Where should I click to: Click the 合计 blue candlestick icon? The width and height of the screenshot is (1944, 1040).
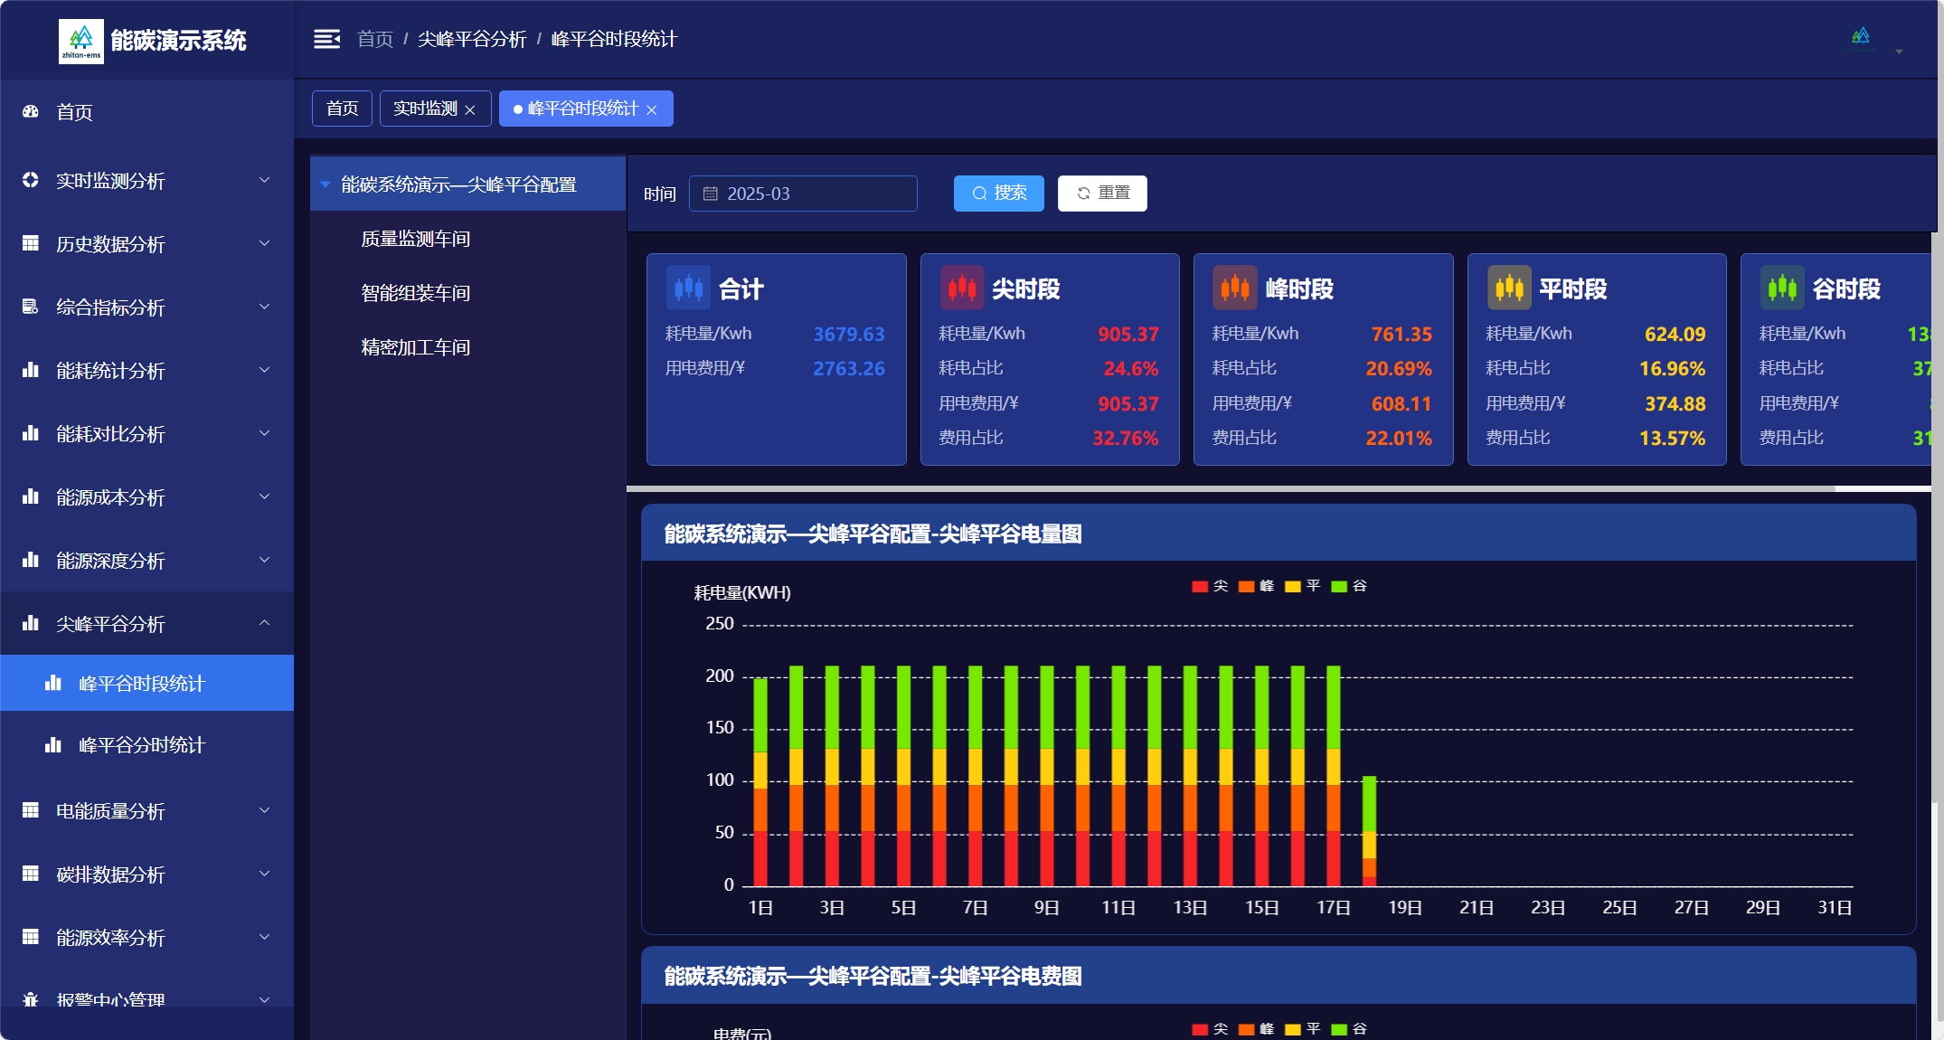coord(688,288)
